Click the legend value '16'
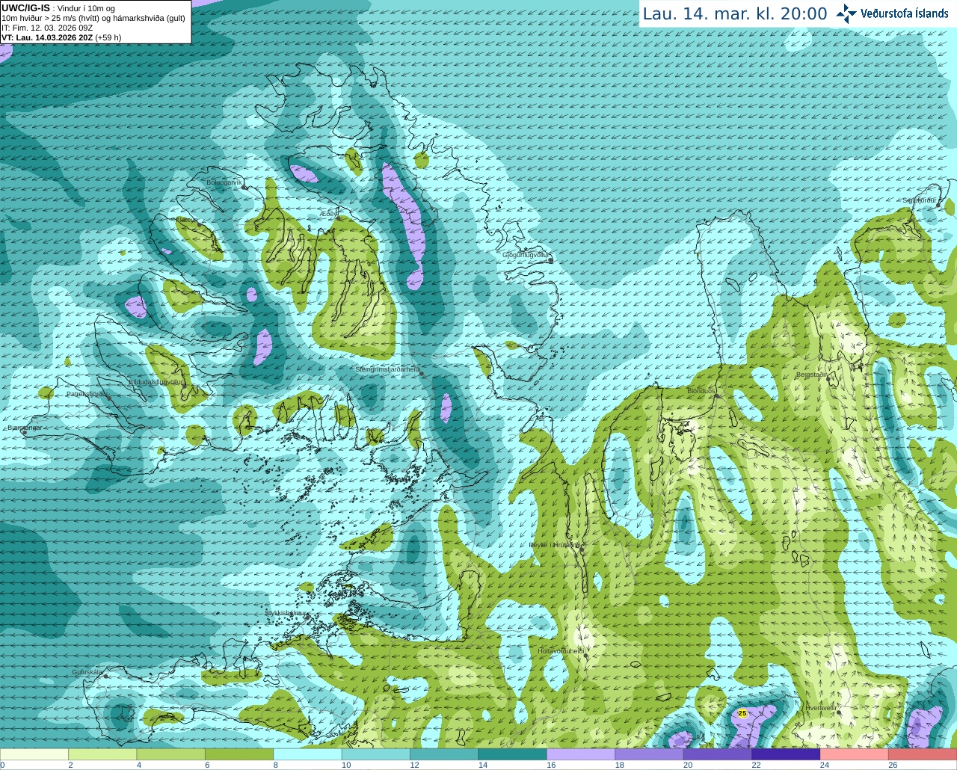957x770 pixels. 553,766
